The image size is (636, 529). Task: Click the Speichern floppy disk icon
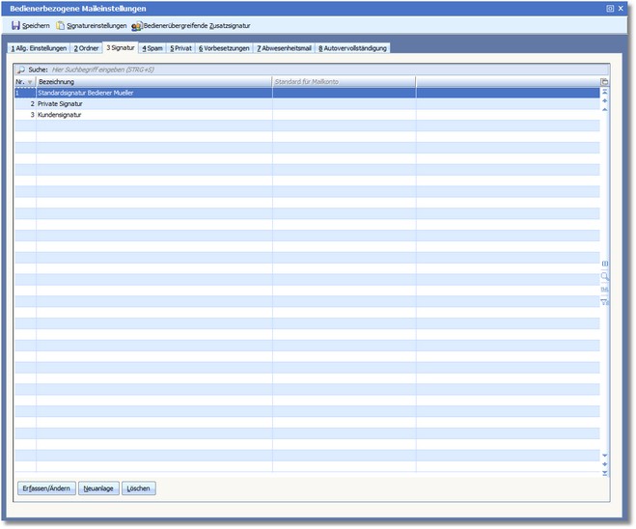click(x=15, y=25)
